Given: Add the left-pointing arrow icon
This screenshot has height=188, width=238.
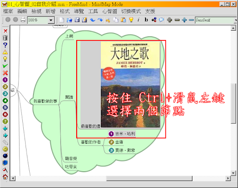Looking at the screenshot, I should coord(5,128).
